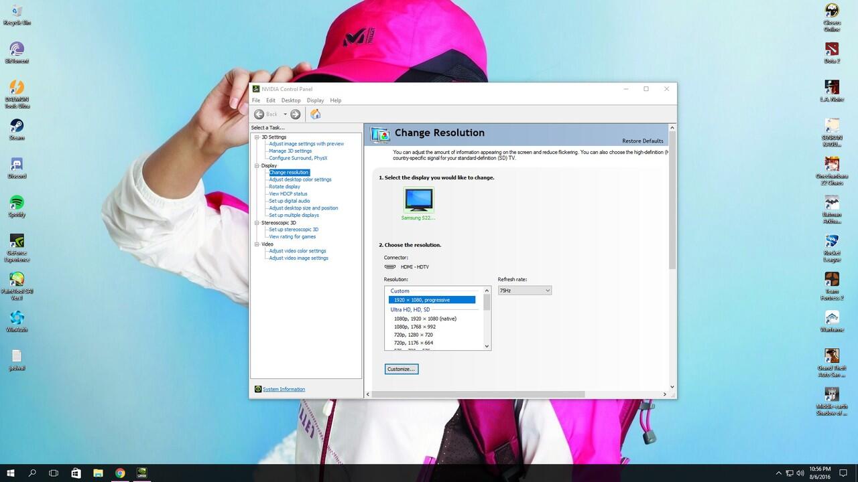Click the Back arrow in NVIDIA Control Panel
This screenshot has height=482, width=858.
click(x=259, y=114)
